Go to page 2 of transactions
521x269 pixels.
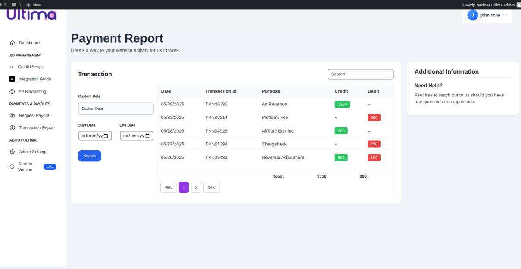coord(196,187)
